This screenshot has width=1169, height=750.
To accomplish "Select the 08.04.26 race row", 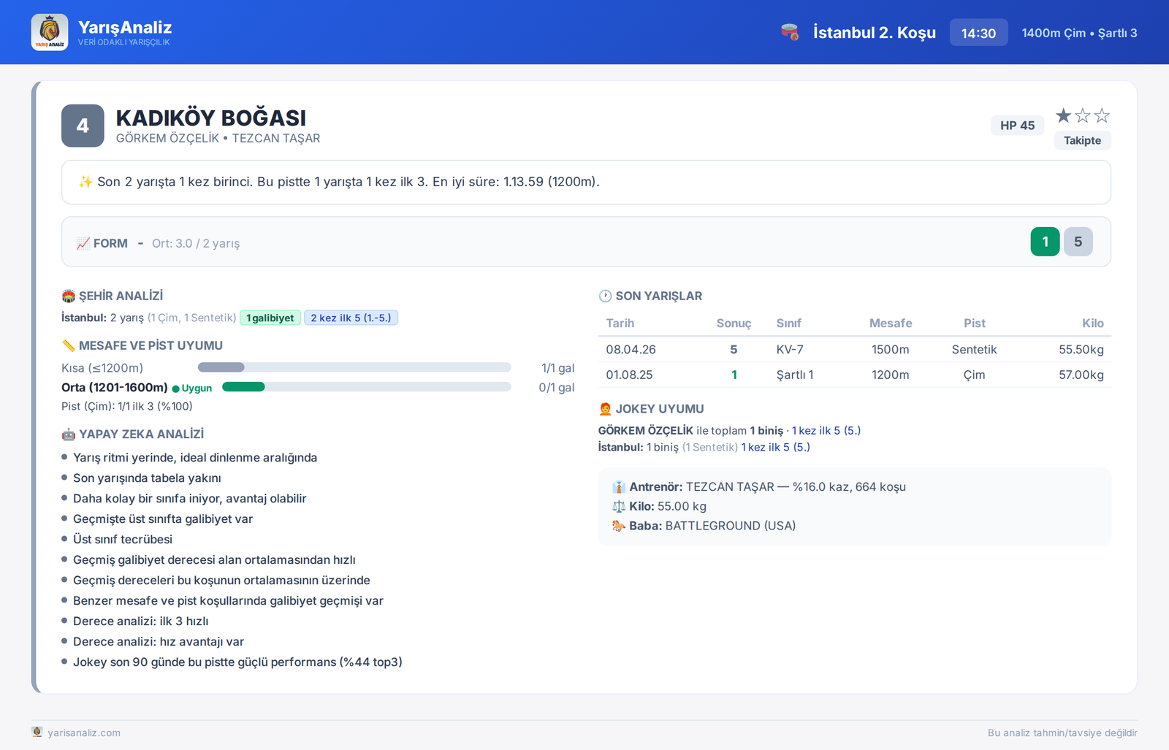I will point(855,349).
